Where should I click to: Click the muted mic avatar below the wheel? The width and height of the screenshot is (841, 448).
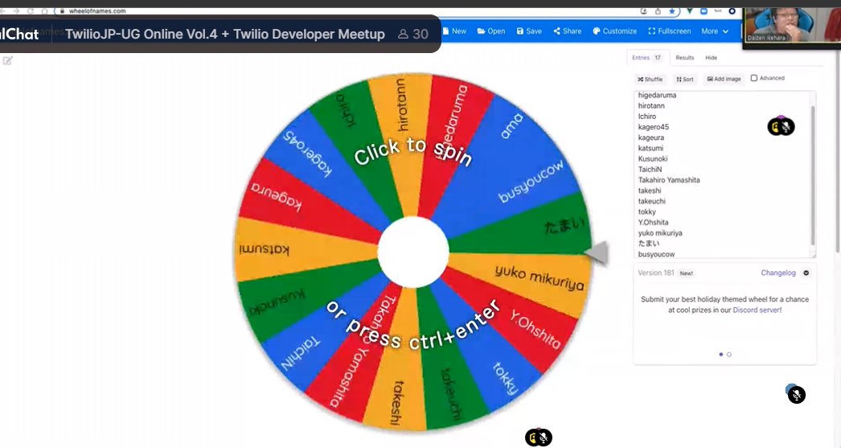(539, 438)
